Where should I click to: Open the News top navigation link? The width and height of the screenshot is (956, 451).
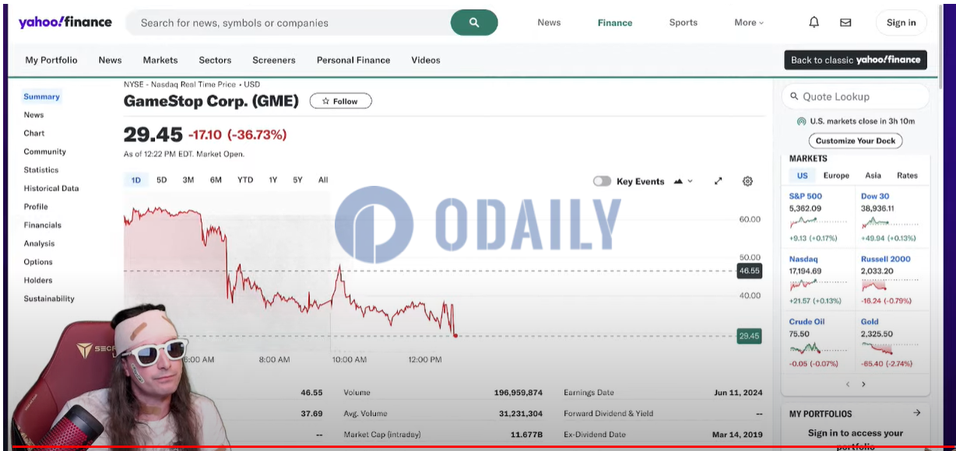(x=549, y=23)
